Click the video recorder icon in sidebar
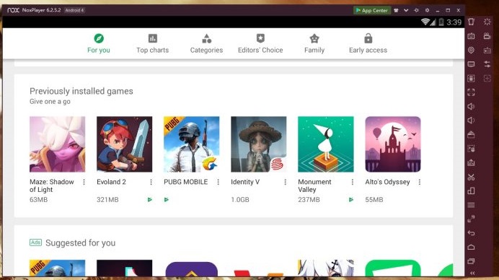The image size is (499, 280). tap(487, 35)
